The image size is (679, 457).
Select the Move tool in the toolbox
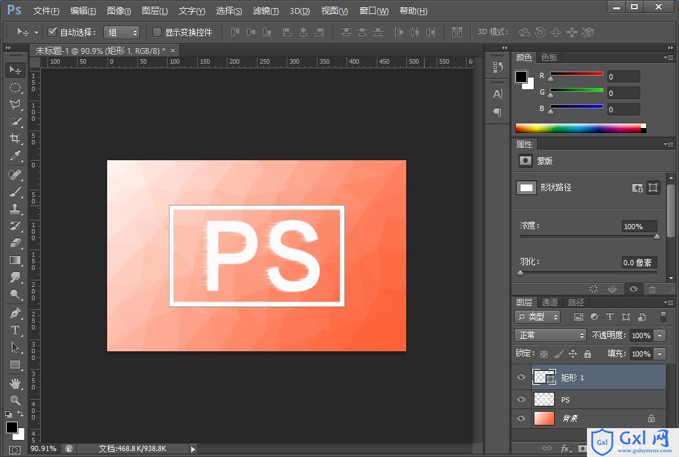15,70
